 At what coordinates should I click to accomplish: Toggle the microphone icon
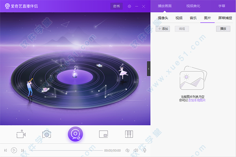(145, 150)
